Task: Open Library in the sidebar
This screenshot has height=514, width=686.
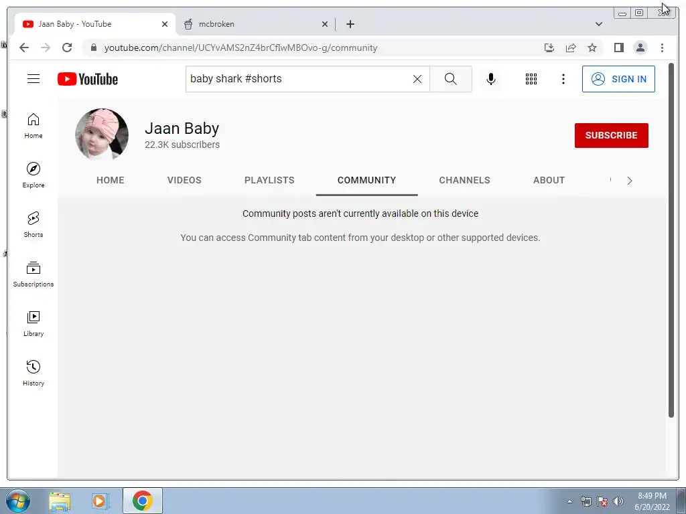Action: pyautogui.click(x=33, y=323)
